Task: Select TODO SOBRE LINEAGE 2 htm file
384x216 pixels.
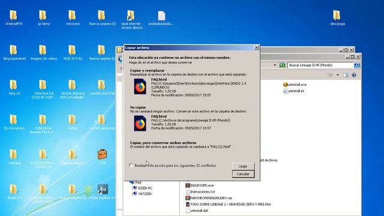Action: pos(228,204)
